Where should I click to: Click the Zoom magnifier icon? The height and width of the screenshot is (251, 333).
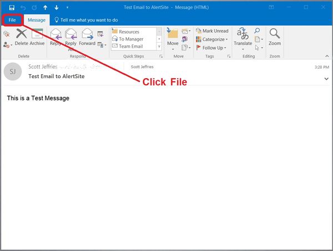point(274,37)
